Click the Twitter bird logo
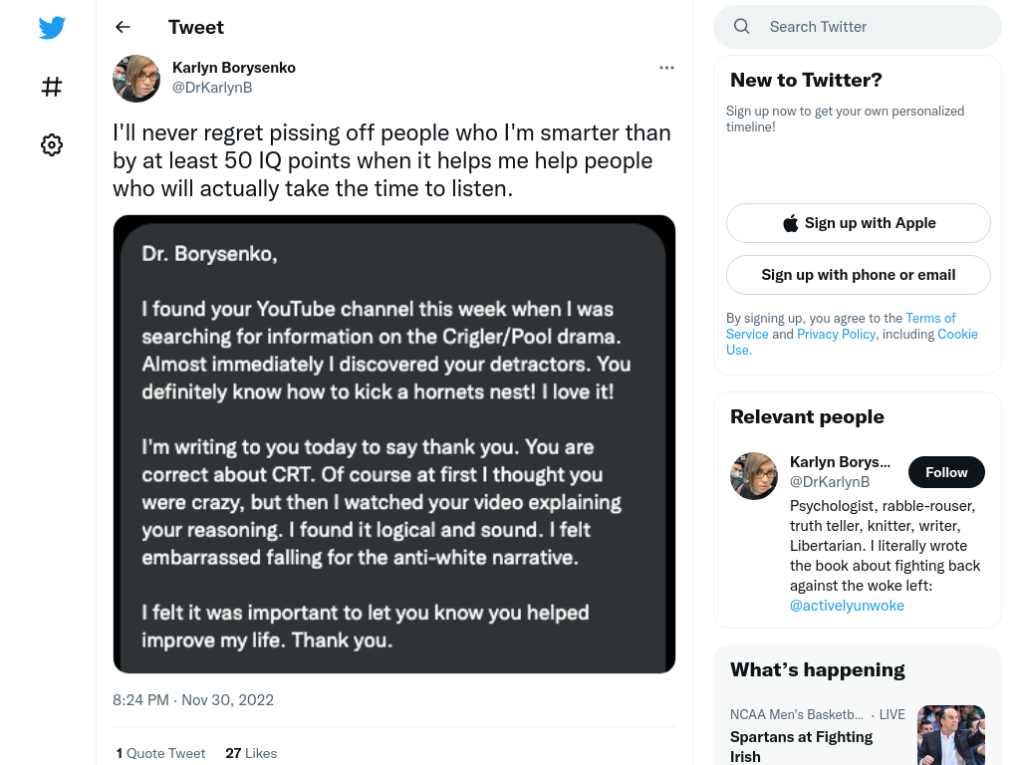The width and height of the screenshot is (1020, 765). coord(52,27)
